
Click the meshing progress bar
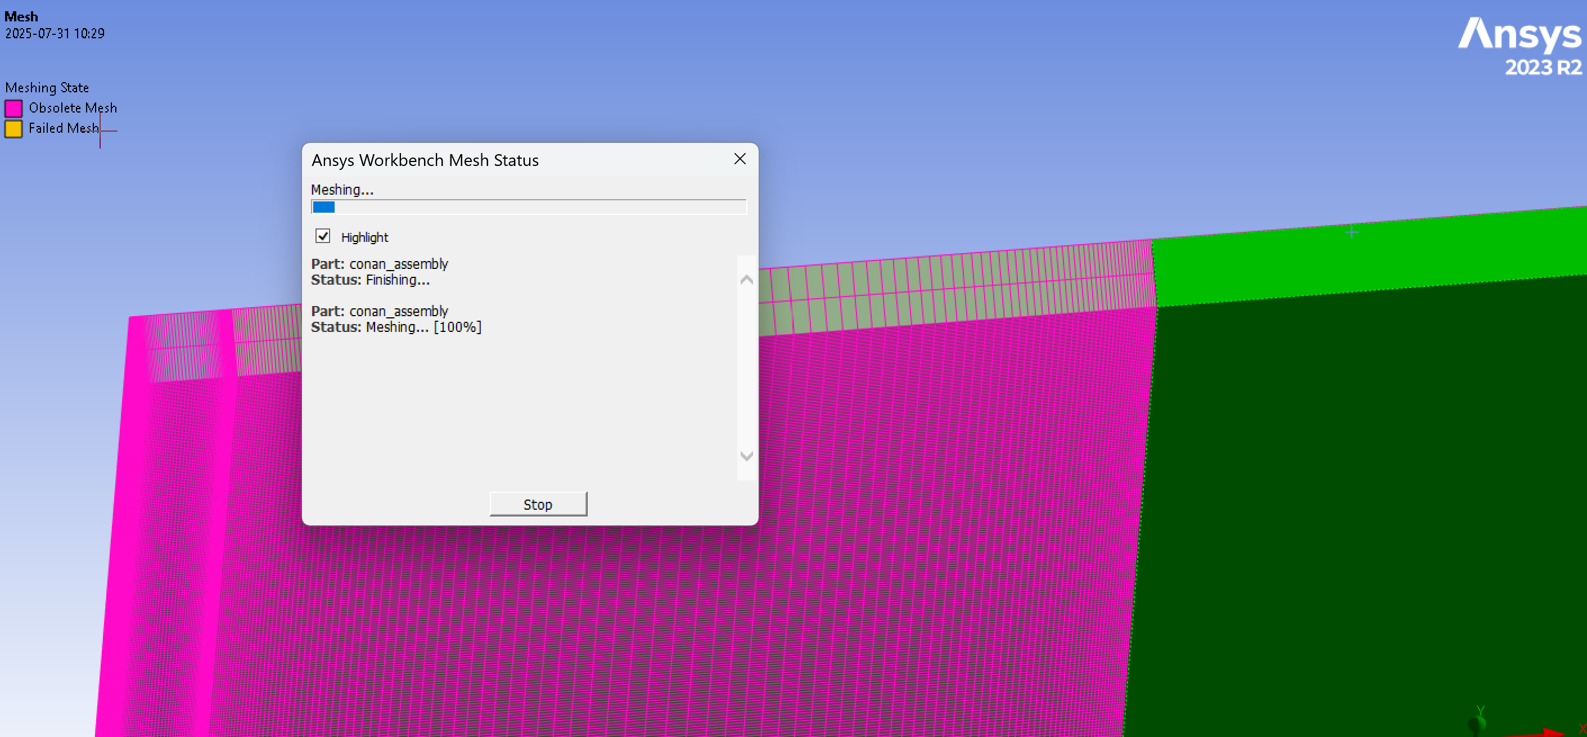(529, 207)
